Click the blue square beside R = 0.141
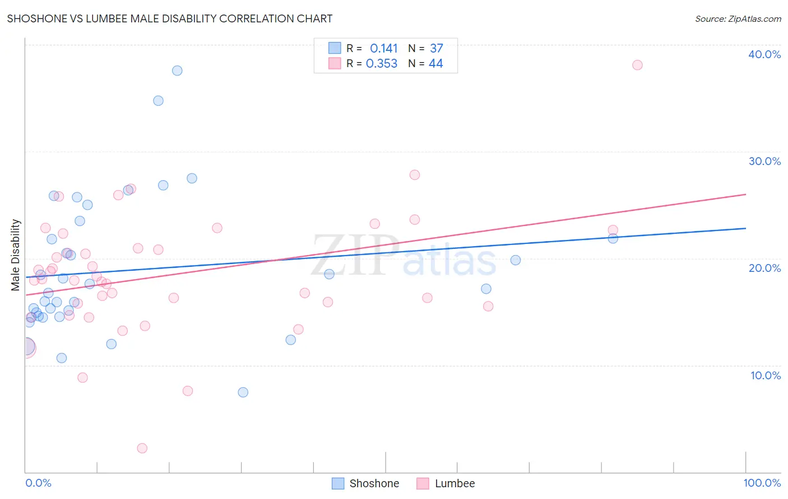Viewport: 788px width, 499px height. [335, 48]
